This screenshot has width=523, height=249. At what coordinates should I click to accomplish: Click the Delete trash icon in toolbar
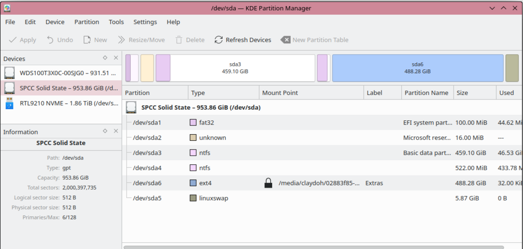click(179, 40)
